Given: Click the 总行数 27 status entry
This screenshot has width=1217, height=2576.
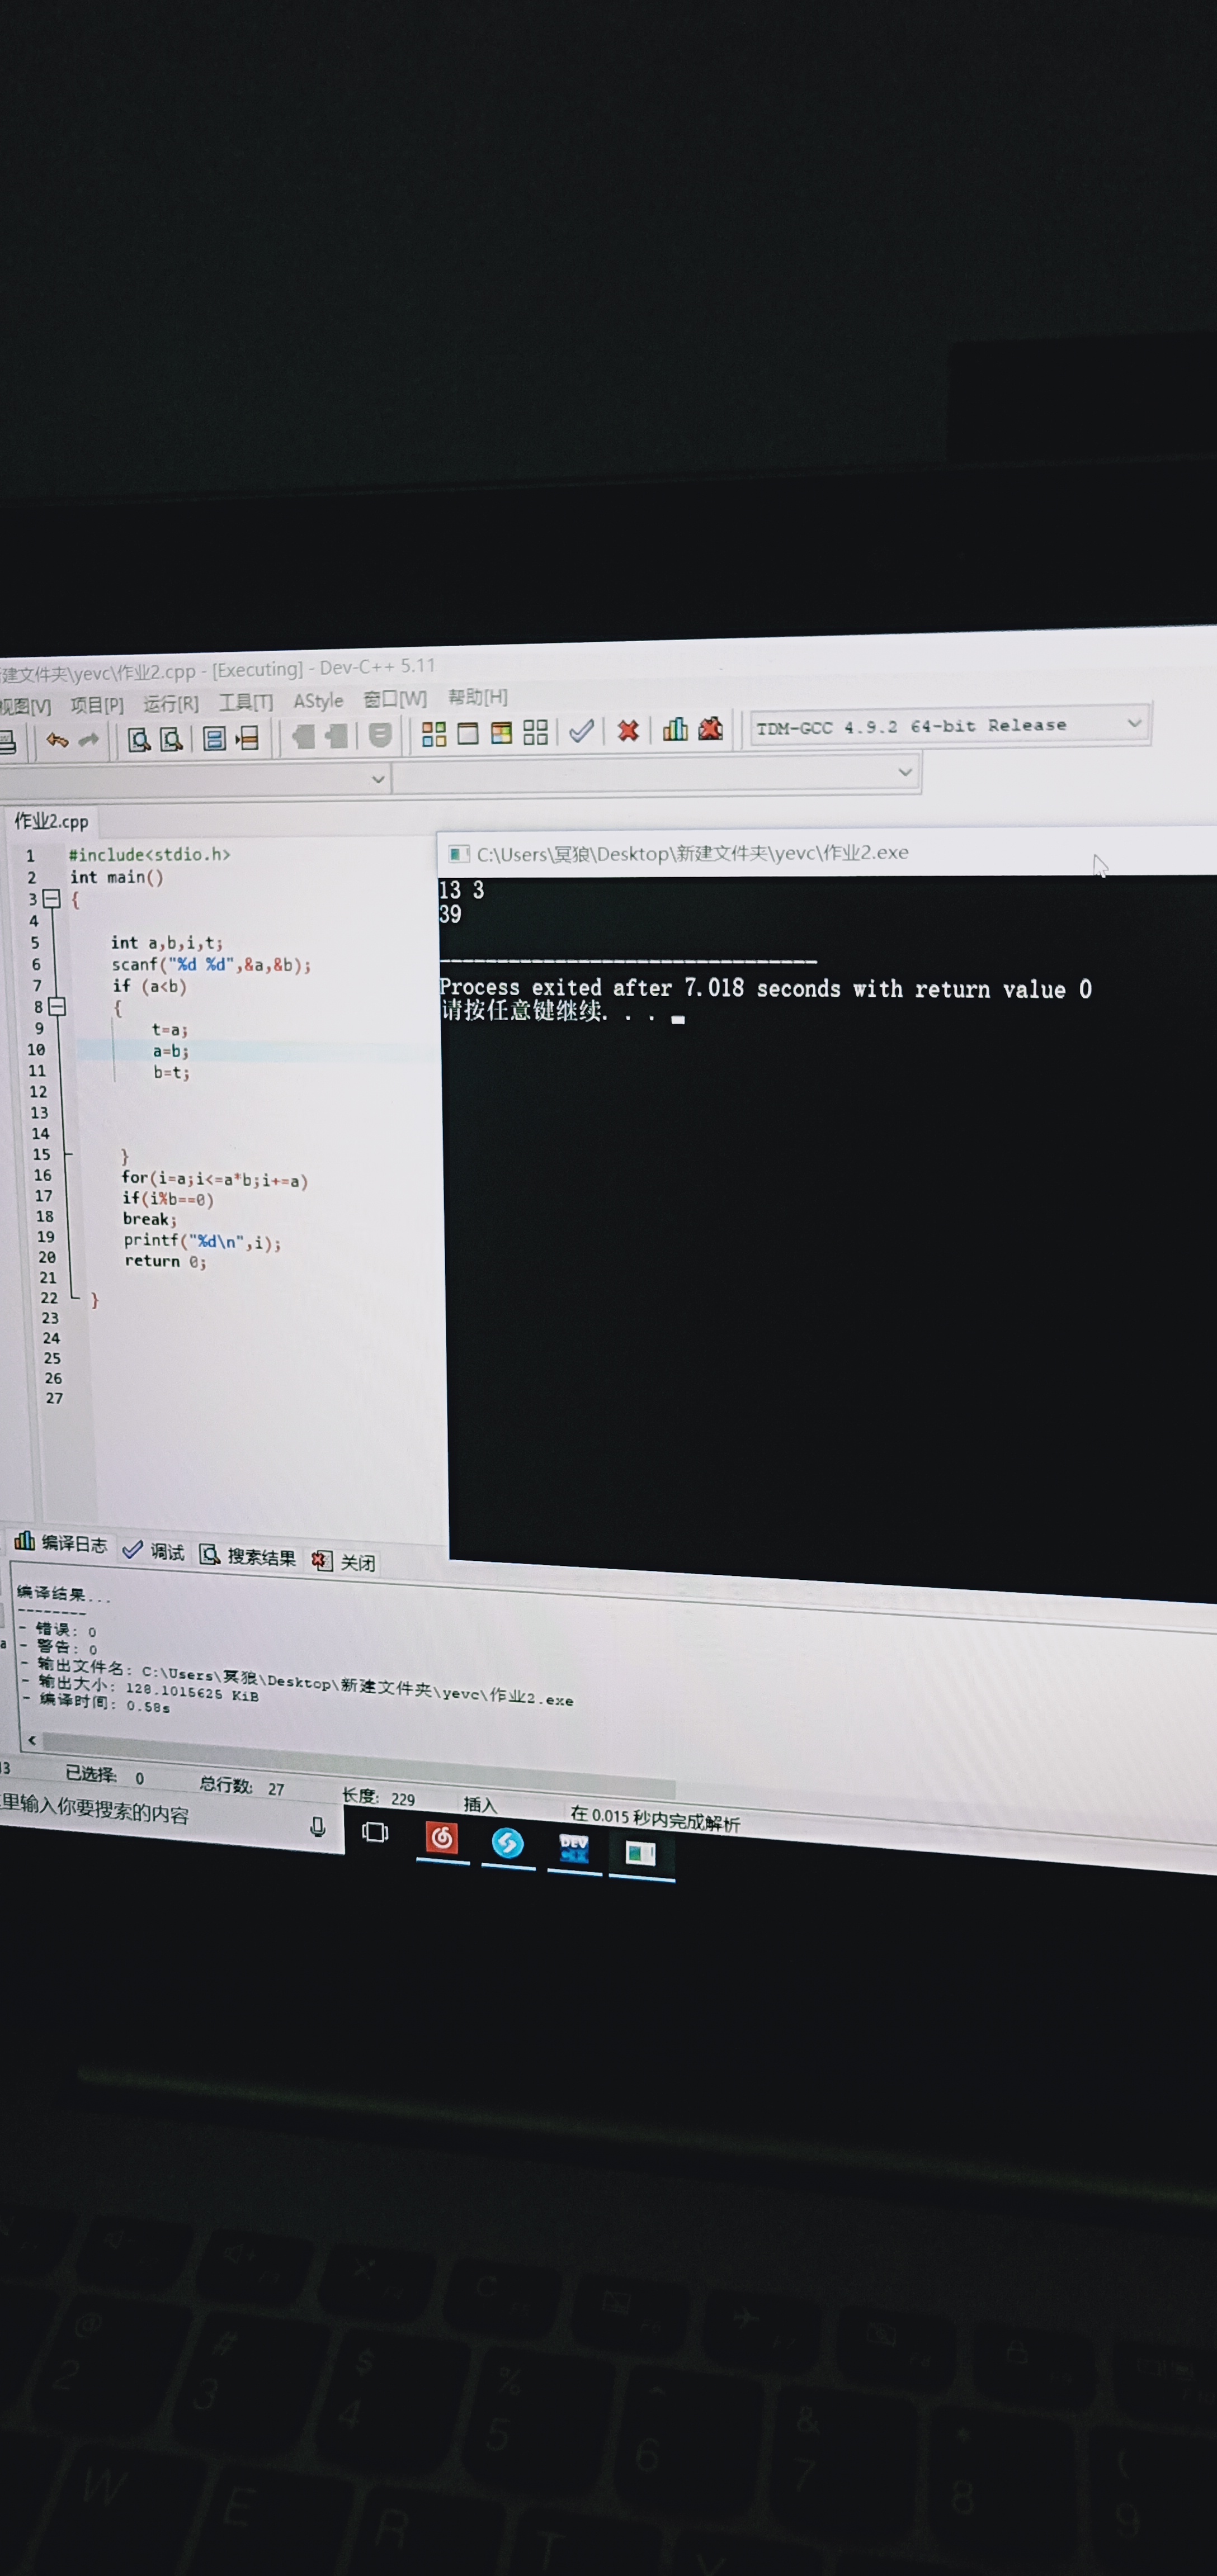Looking at the screenshot, I should pos(242,1785).
